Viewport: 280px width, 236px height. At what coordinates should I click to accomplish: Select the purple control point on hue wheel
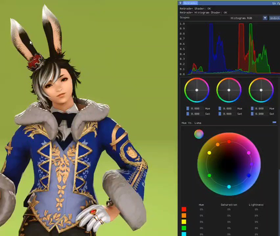click(x=252, y=164)
